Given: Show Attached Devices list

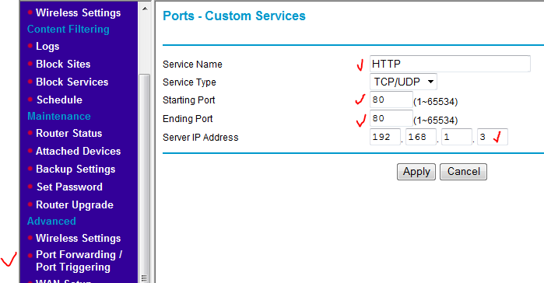Looking at the screenshot, I should [x=79, y=152].
